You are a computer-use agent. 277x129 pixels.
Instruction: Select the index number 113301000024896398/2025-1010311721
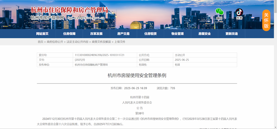point(99,55)
